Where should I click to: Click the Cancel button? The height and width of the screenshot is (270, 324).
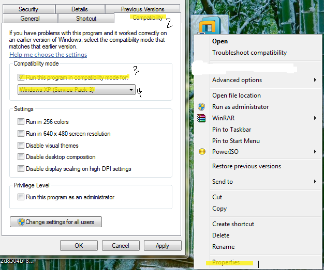[121, 245]
